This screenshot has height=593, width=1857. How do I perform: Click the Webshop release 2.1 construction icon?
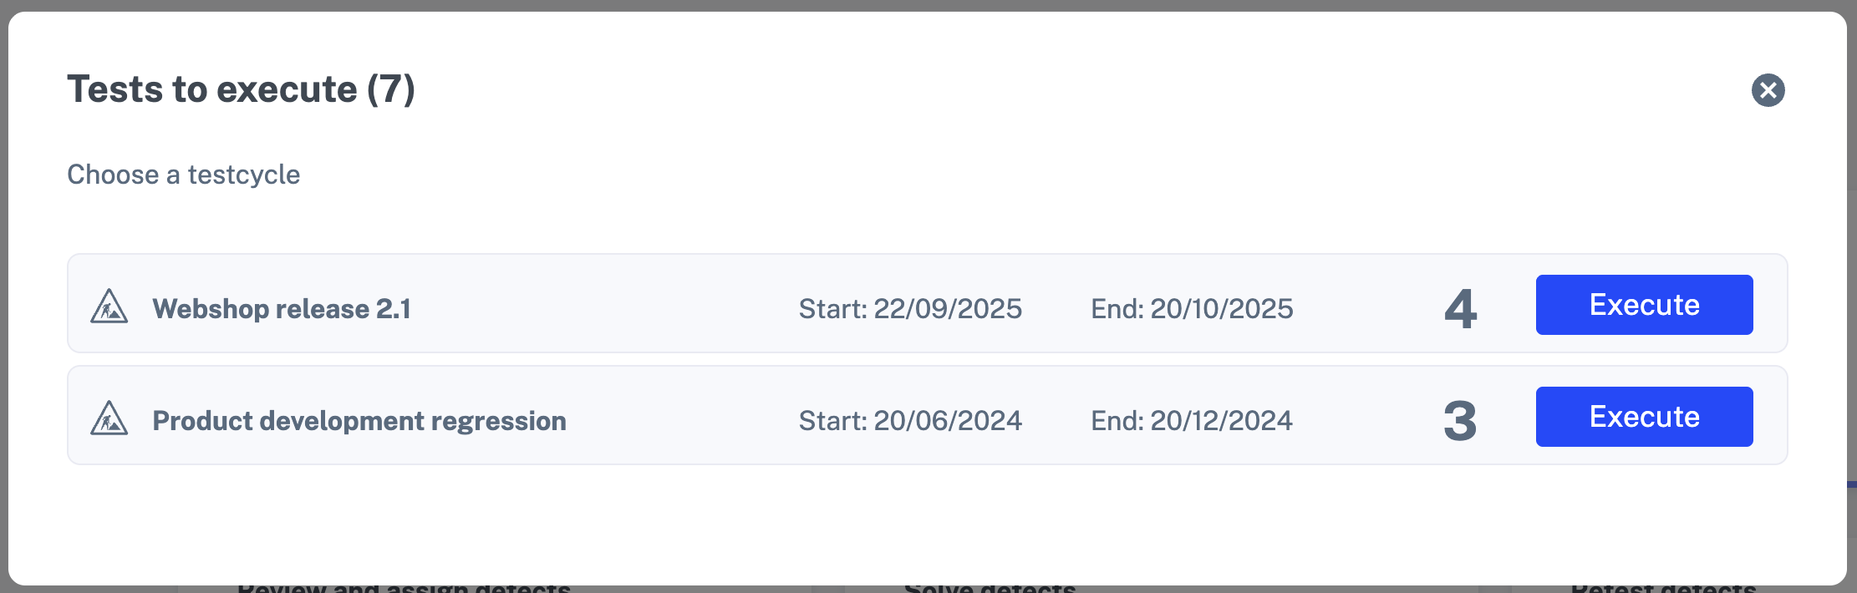tap(109, 307)
